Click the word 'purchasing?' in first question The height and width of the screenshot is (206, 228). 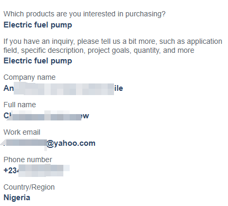click(146, 14)
